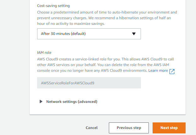The width and height of the screenshot is (196, 135).
Task: Click the "IAM role" label
Action: point(44,53)
